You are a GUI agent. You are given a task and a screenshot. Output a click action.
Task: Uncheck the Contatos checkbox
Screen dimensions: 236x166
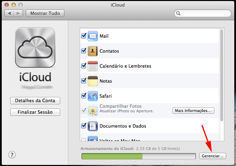84,51
